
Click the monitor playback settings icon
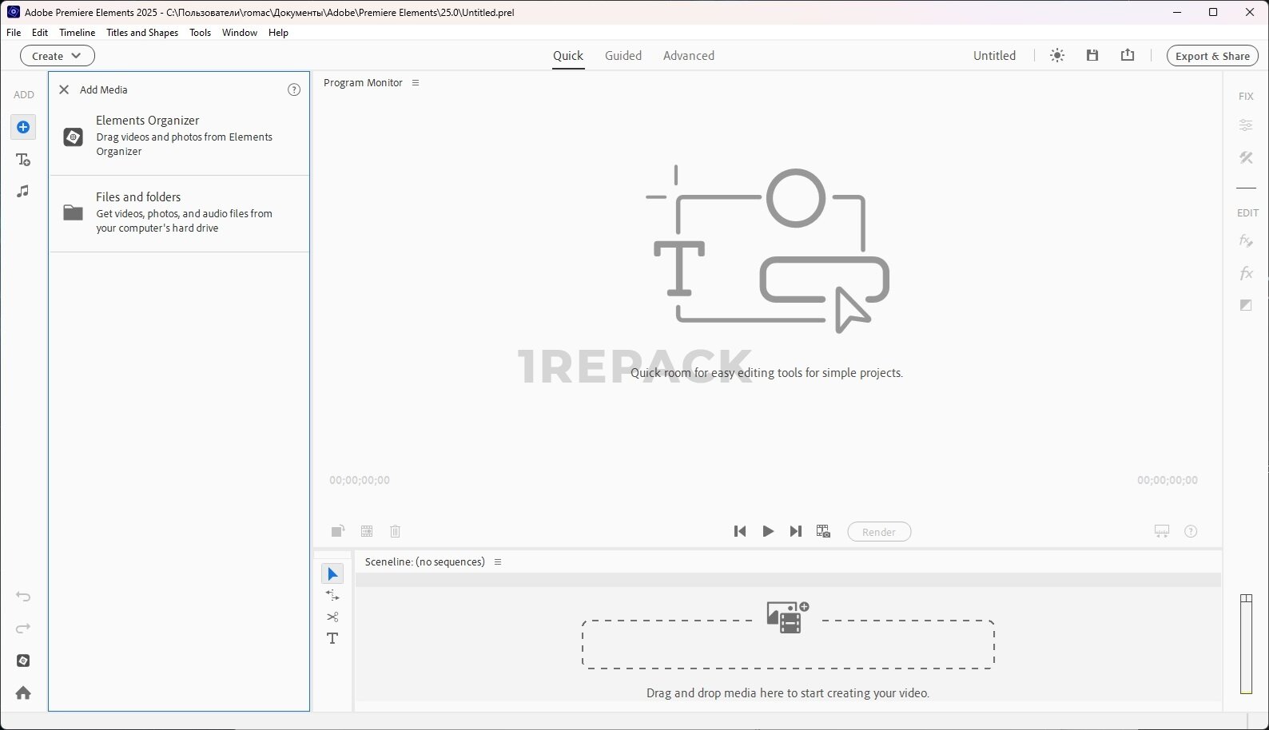1162,531
